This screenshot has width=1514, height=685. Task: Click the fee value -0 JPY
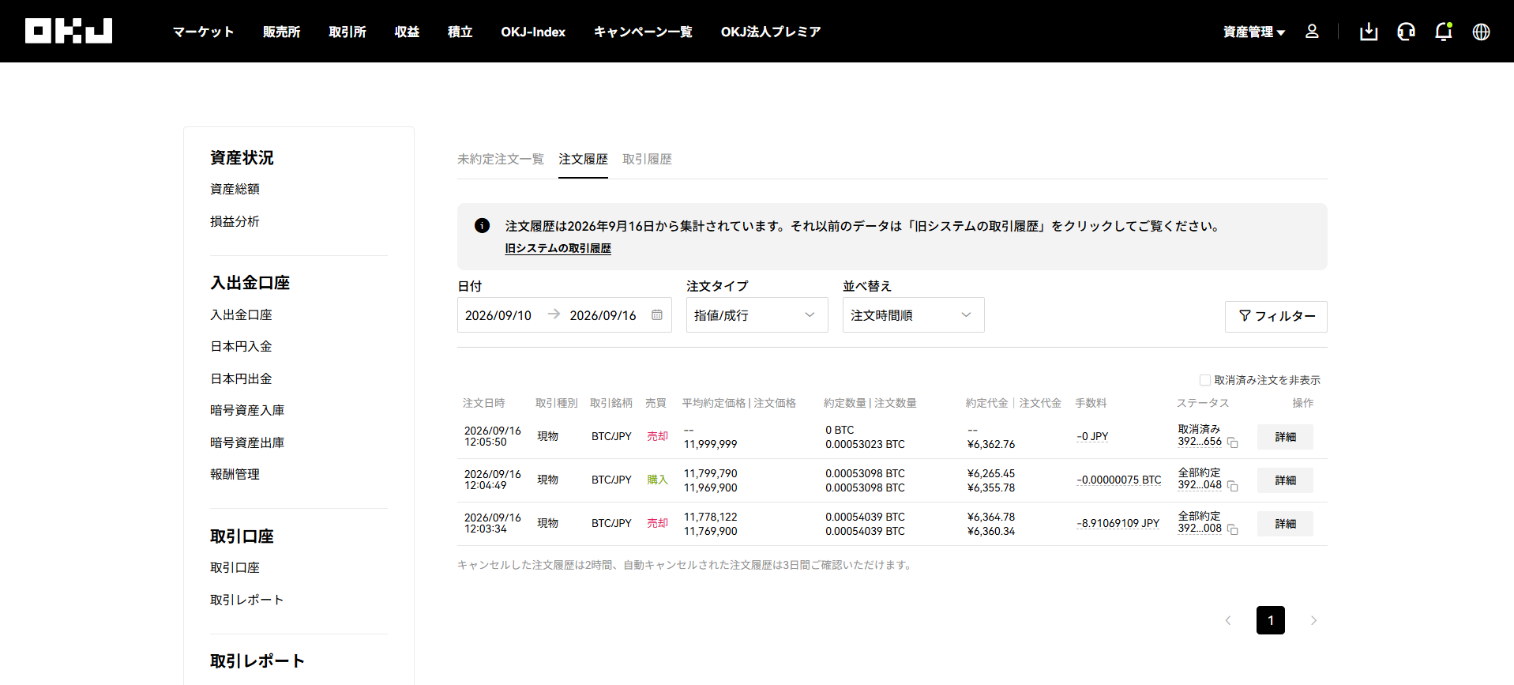1092,436
